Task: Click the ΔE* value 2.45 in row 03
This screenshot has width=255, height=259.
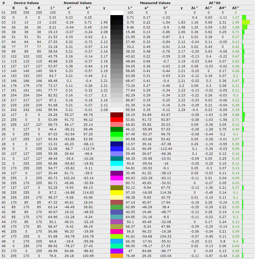Action: click(236, 22)
